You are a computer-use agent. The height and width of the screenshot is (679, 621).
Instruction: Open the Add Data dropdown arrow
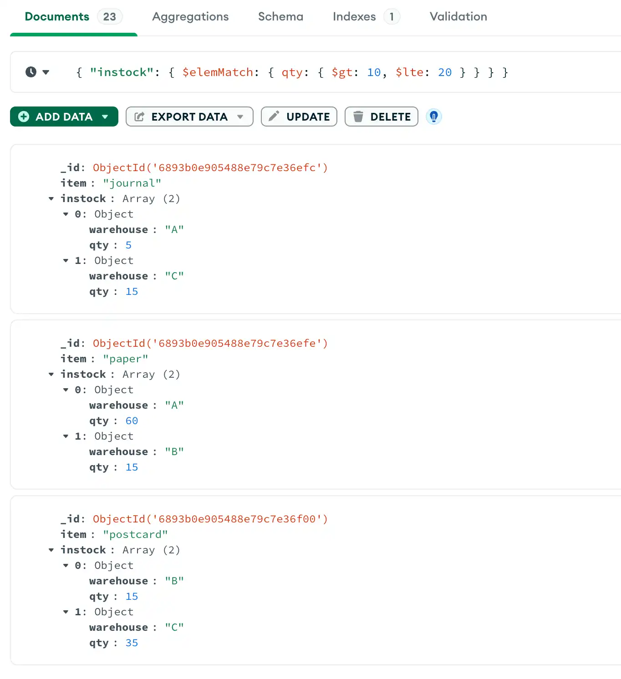point(104,117)
